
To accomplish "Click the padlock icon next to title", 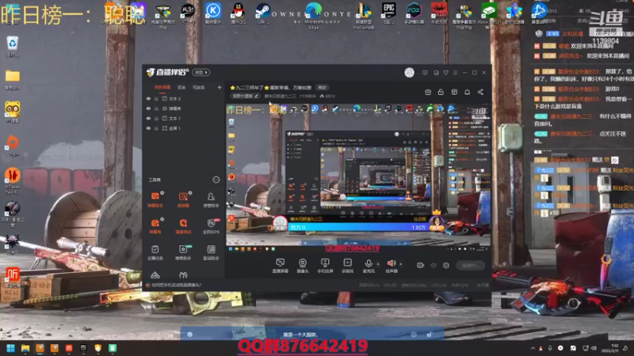I will (x=441, y=92).
